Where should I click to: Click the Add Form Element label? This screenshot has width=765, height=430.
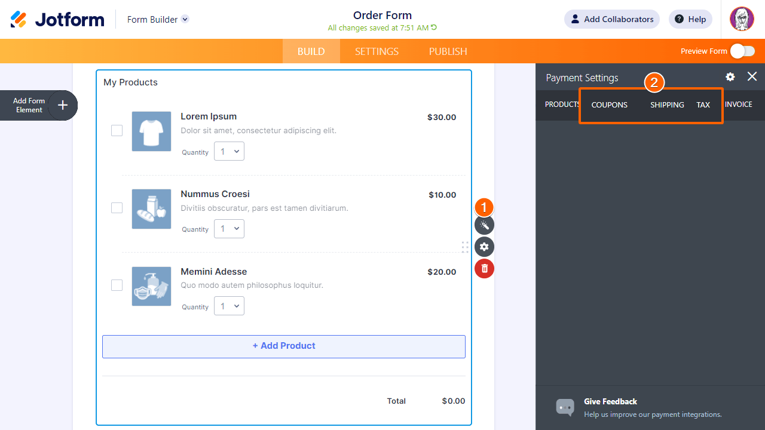[29, 106]
